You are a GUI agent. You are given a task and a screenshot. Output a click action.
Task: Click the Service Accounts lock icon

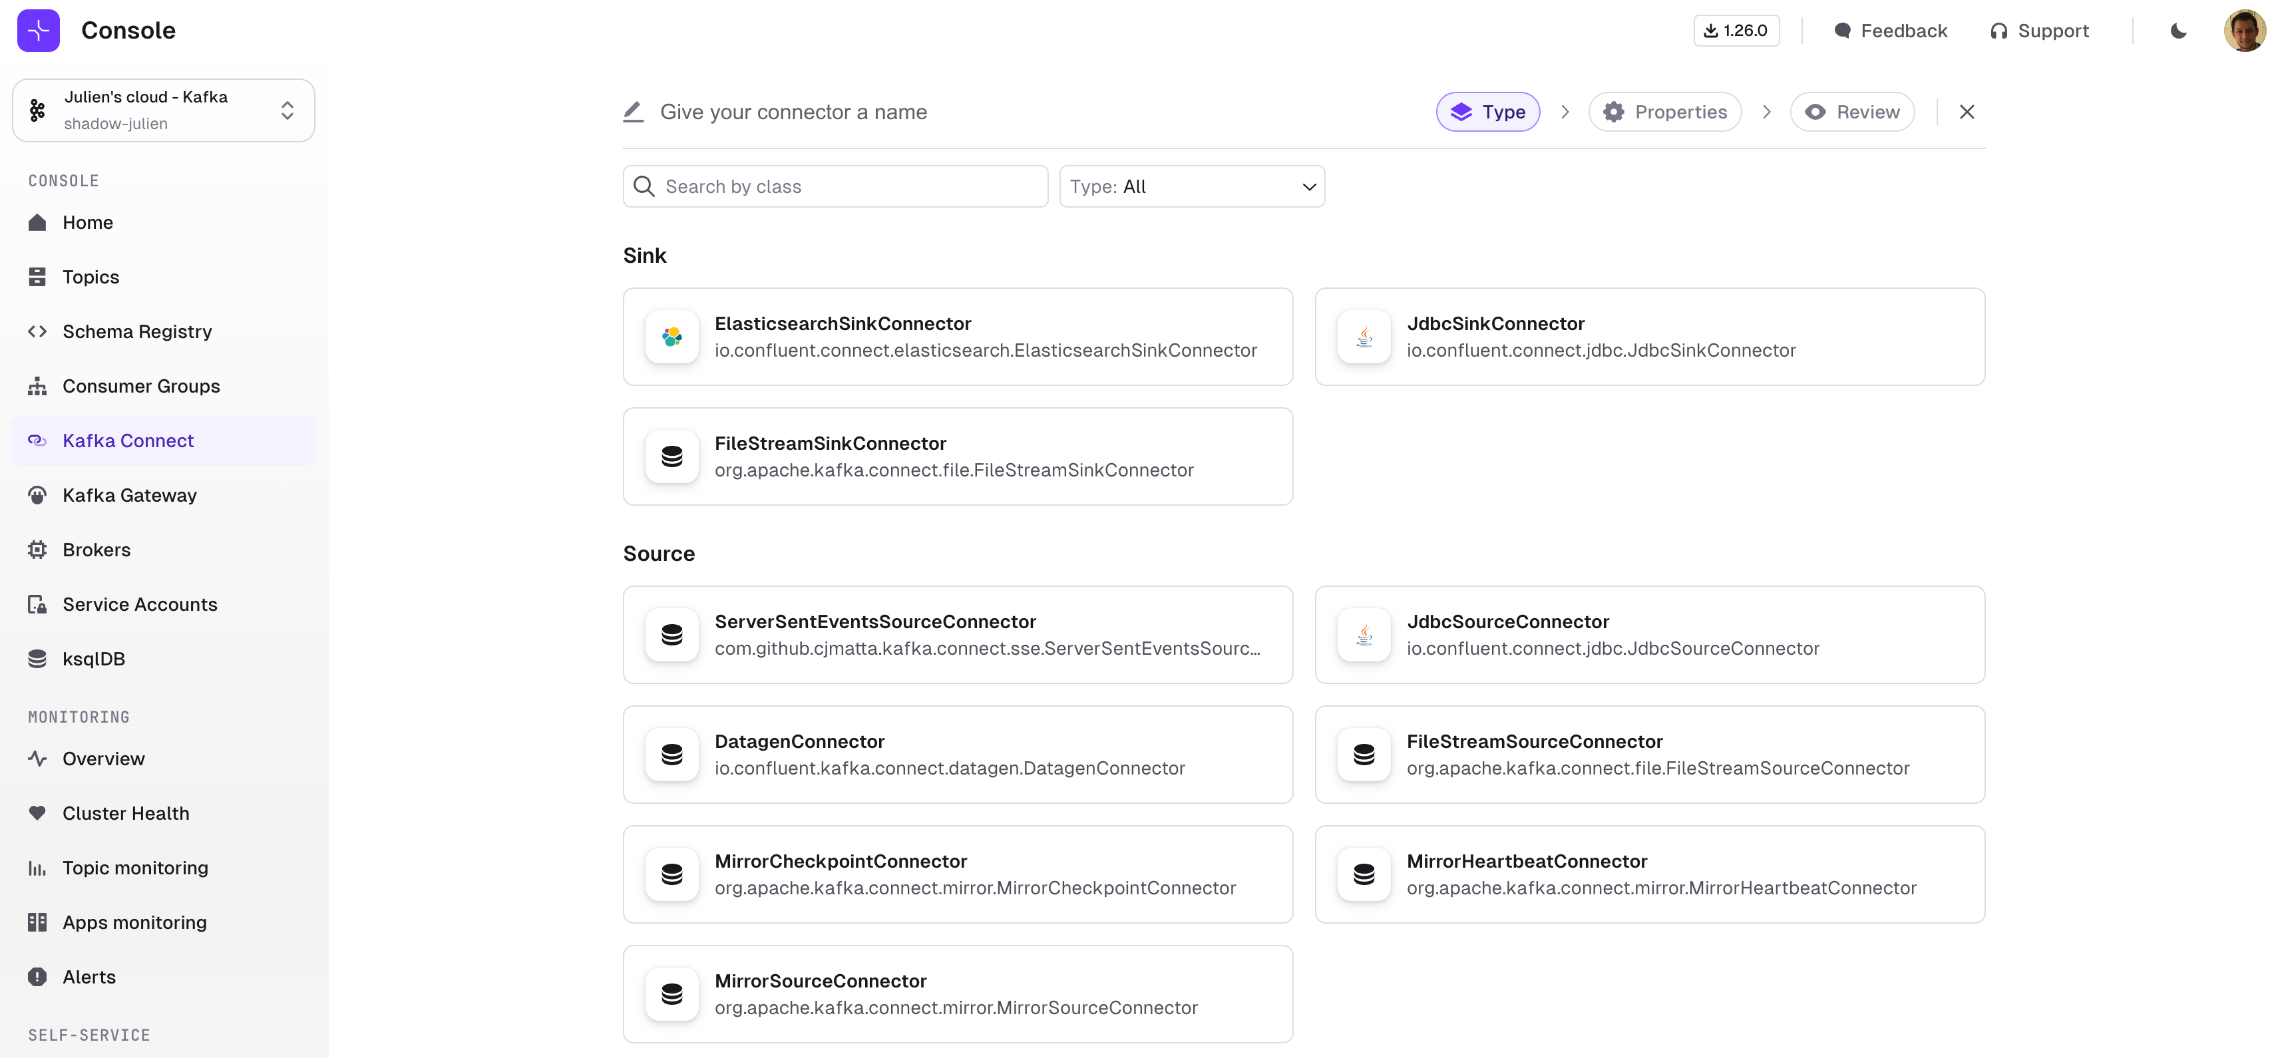37,605
